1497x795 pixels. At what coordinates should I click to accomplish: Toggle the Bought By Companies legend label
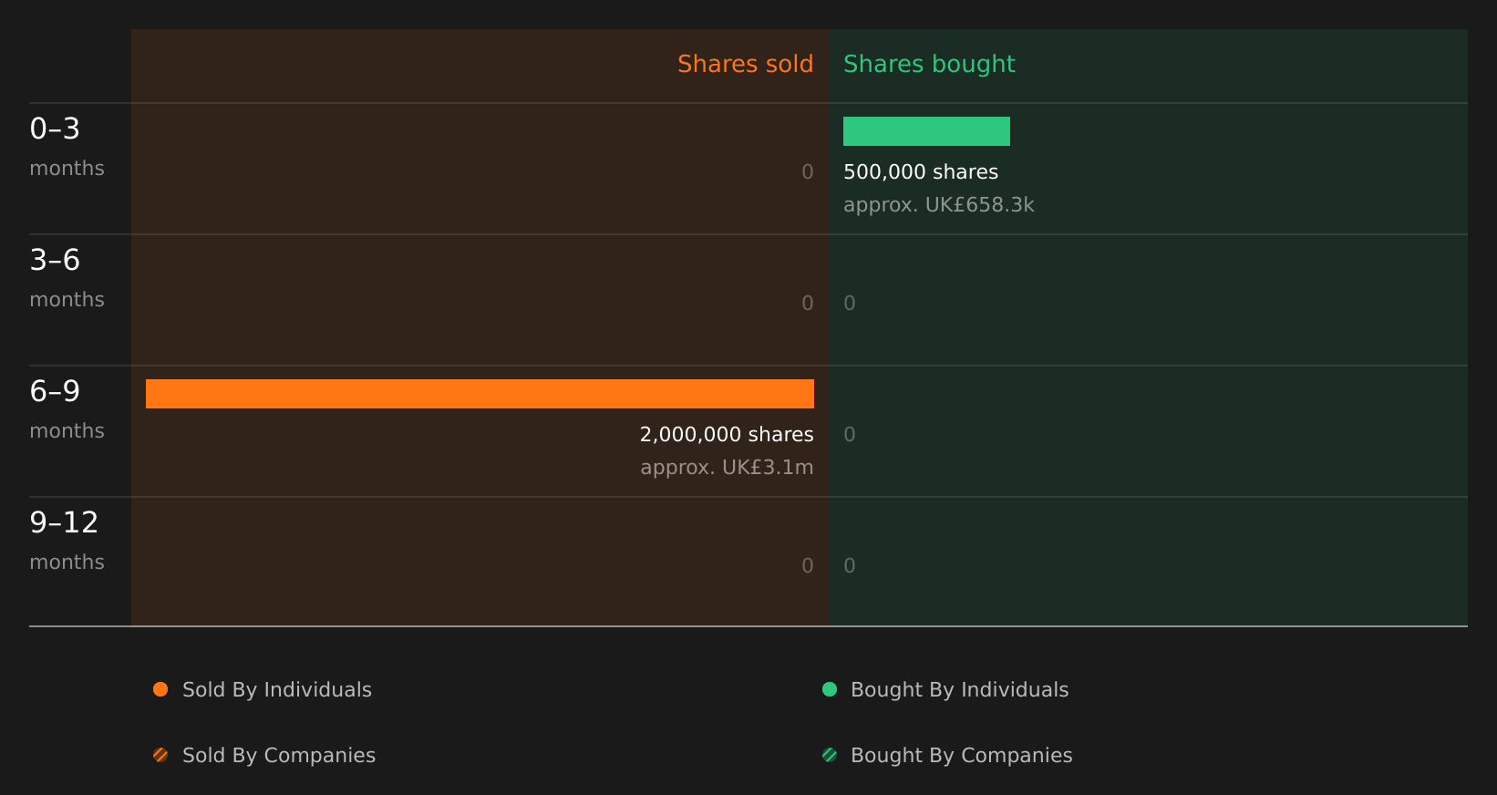961,756
